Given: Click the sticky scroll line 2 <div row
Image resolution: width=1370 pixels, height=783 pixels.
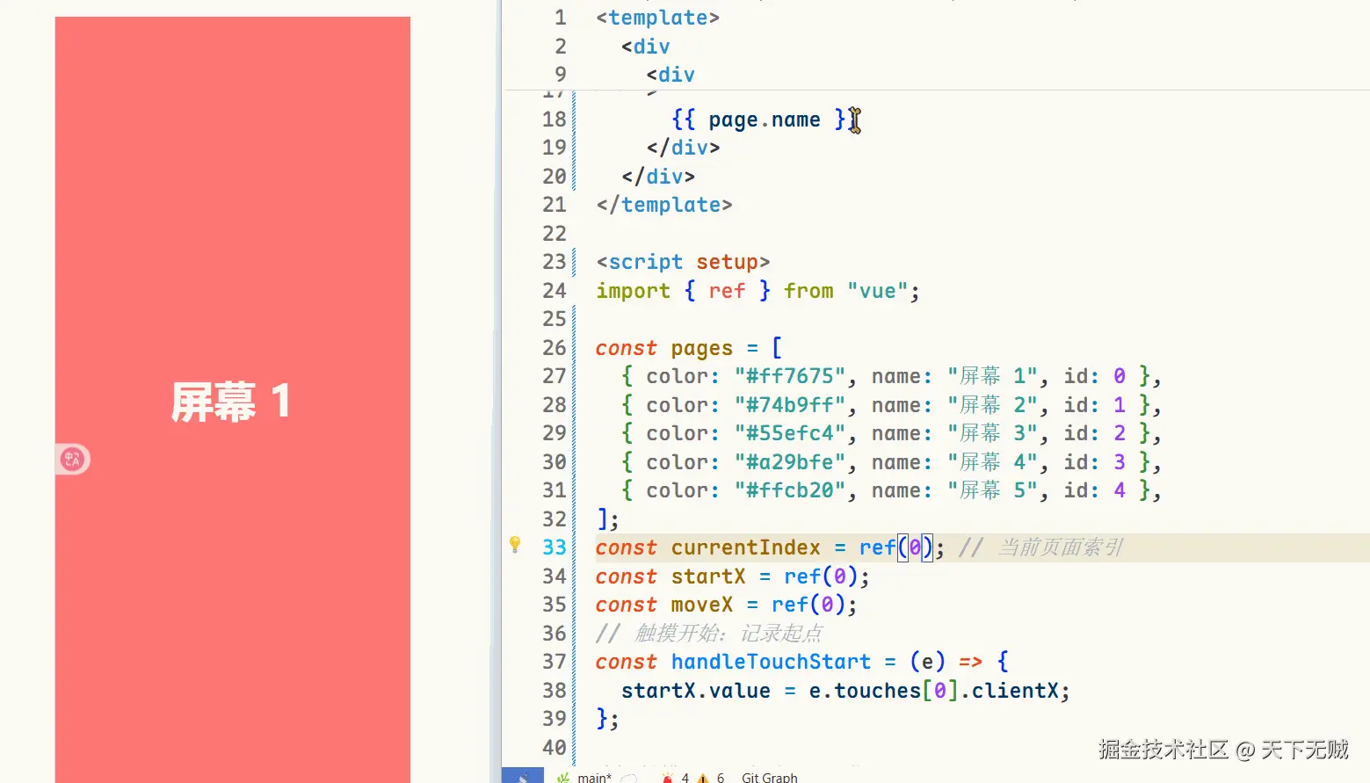Looking at the screenshot, I should [645, 47].
